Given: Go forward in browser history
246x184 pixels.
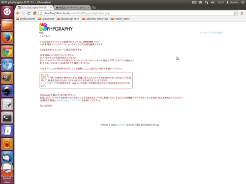Looking at the screenshot, I should [x=24, y=13].
